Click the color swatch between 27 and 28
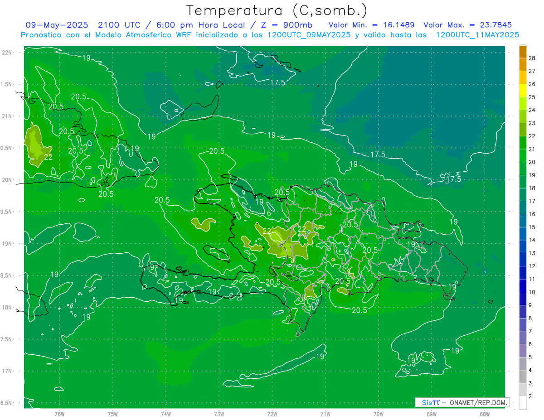Screen dimensions: 544x420 tap(523, 64)
